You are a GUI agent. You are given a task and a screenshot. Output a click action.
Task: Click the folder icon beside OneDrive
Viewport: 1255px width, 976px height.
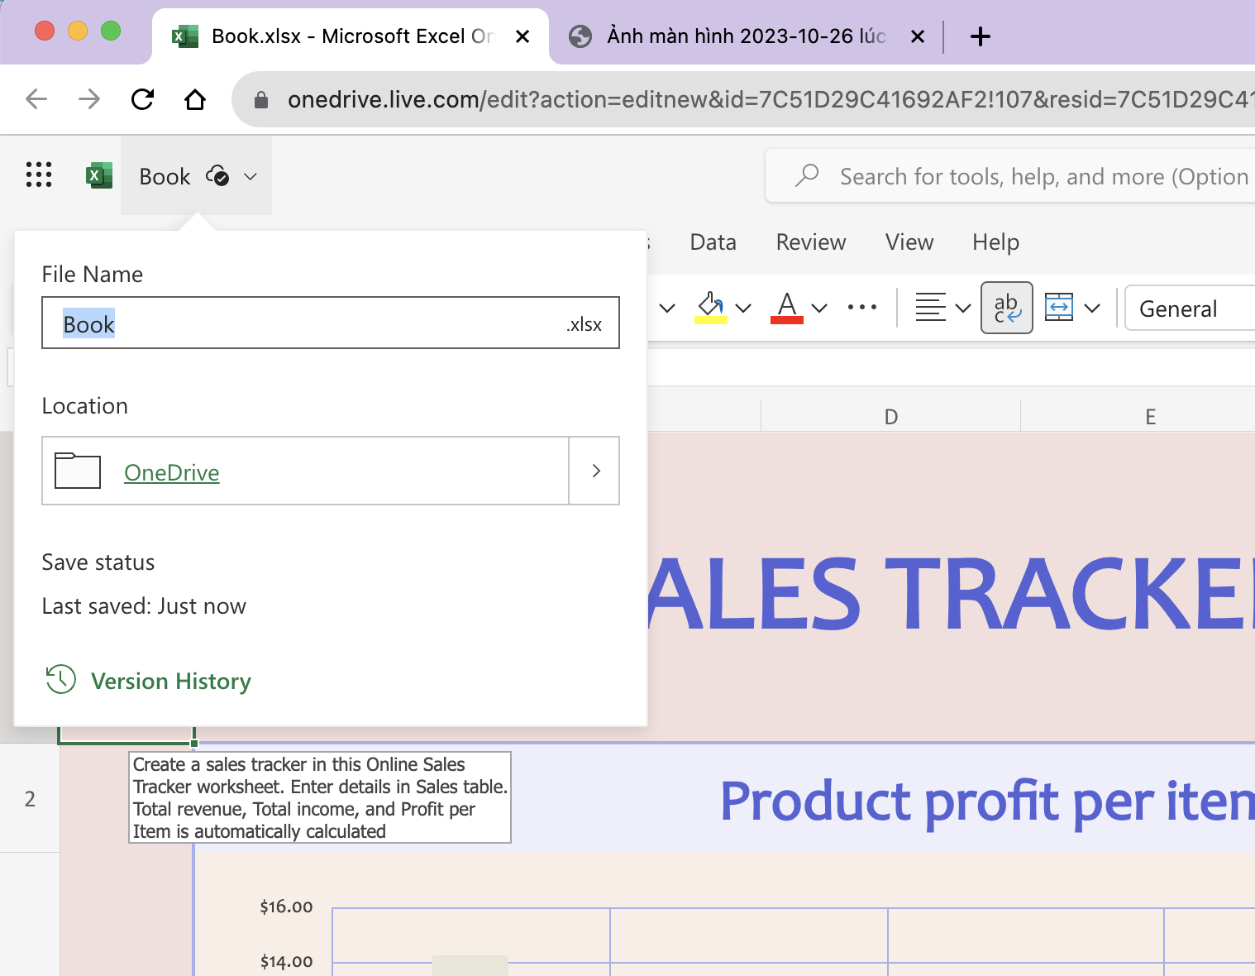pyautogui.click(x=77, y=471)
